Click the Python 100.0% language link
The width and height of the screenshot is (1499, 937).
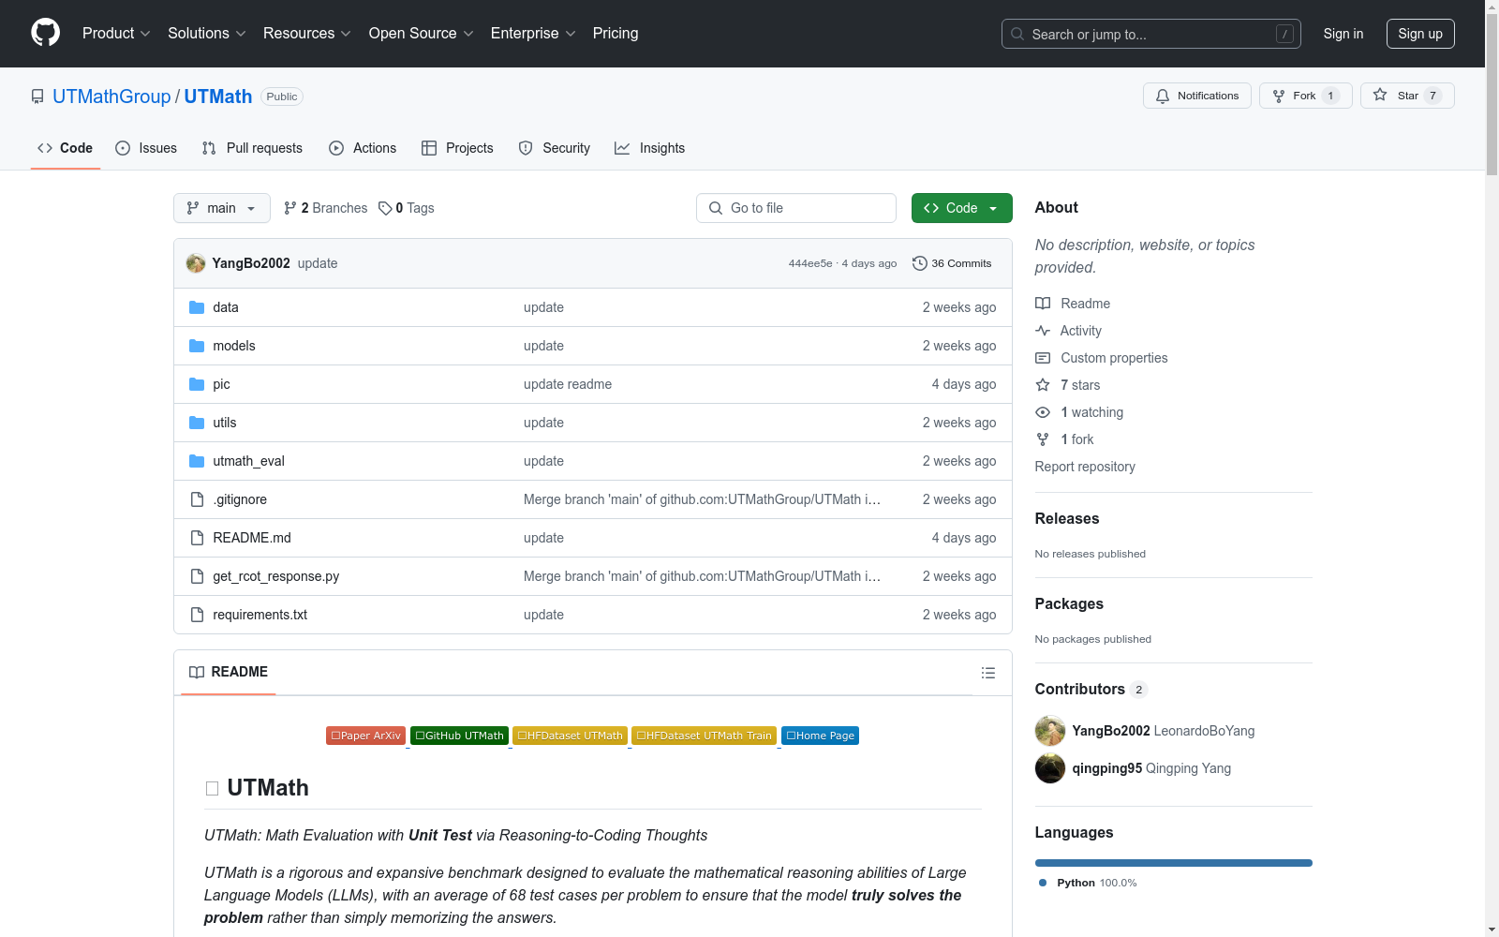(1088, 883)
